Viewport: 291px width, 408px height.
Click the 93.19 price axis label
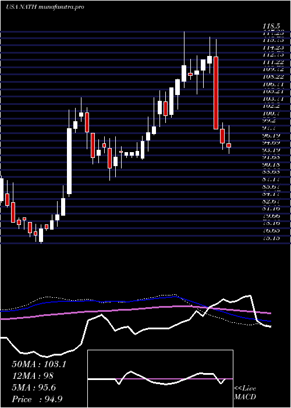271,150
